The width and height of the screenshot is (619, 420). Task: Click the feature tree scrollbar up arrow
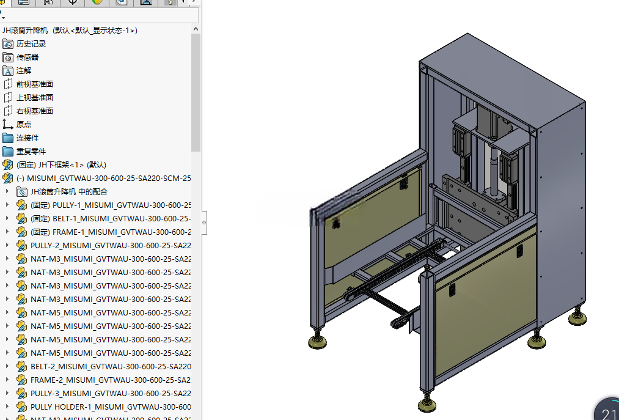coord(196,29)
